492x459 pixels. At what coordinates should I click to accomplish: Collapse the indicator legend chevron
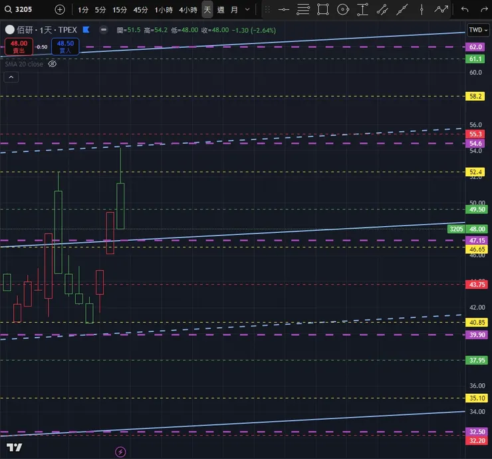tap(12, 77)
